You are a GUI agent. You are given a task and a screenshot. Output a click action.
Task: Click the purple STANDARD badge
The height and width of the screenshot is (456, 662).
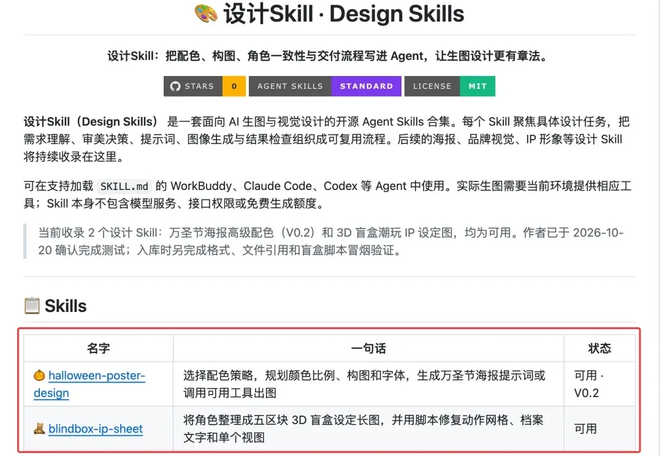pos(367,86)
